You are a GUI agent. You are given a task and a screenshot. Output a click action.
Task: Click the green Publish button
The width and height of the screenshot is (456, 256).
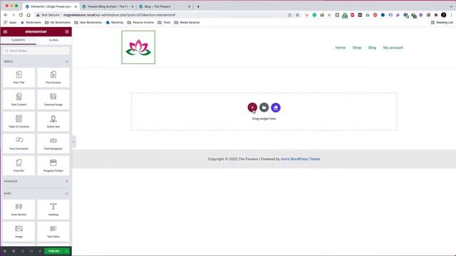pyautogui.click(x=54, y=251)
